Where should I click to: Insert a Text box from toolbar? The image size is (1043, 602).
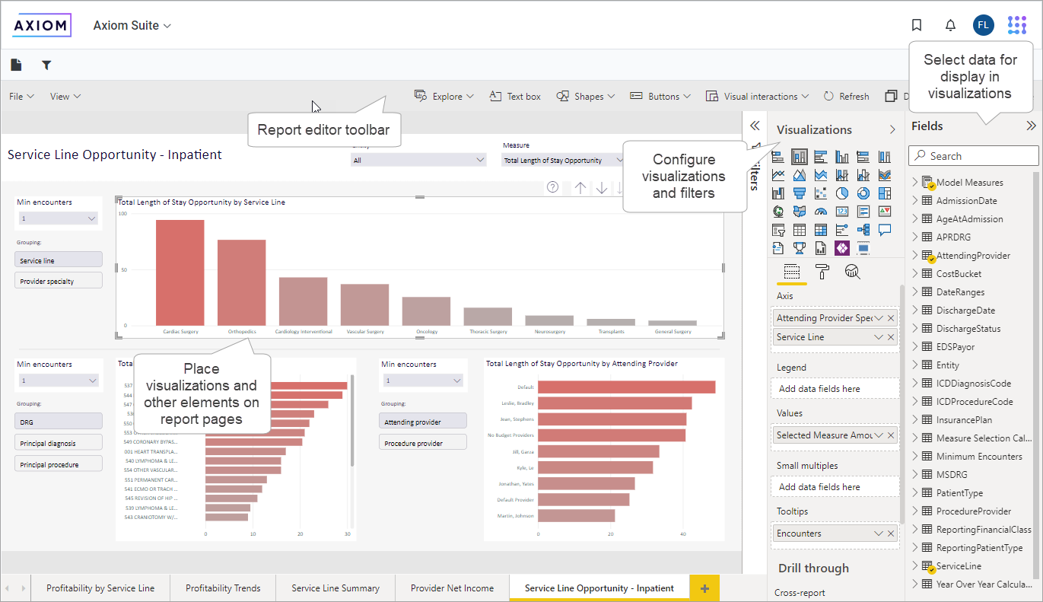pyautogui.click(x=515, y=97)
